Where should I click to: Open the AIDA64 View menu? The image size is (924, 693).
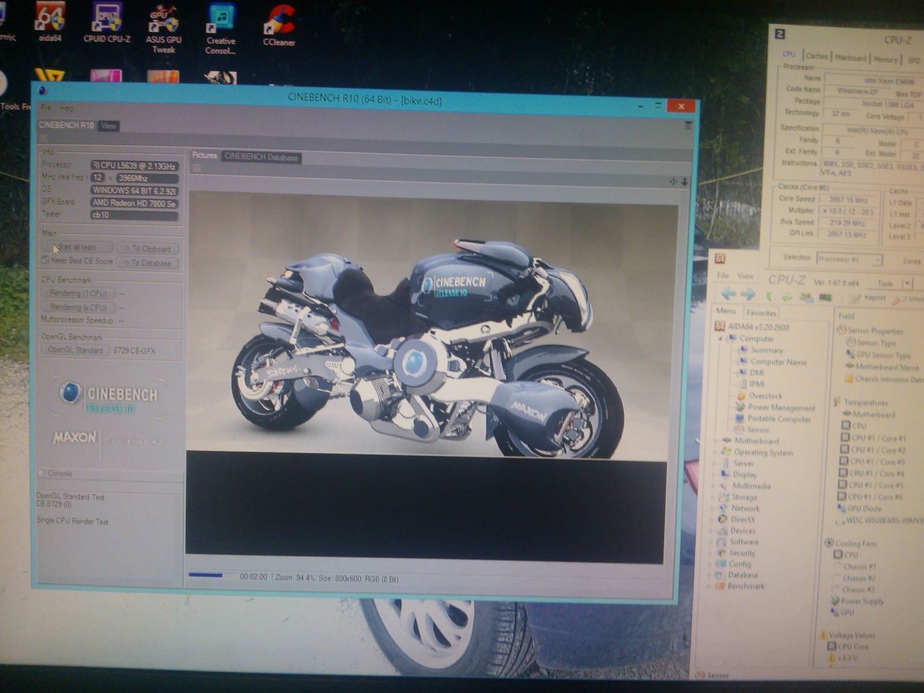click(746, 276)
